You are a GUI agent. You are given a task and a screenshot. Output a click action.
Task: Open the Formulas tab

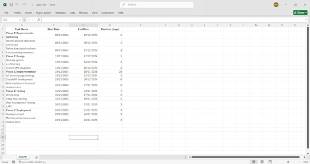click(x=60, y=13)
